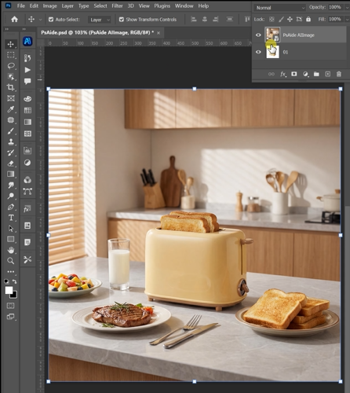Toggle lock all padlock icon
Viewport: 350px width, 393px height.
tap(308, 19)
